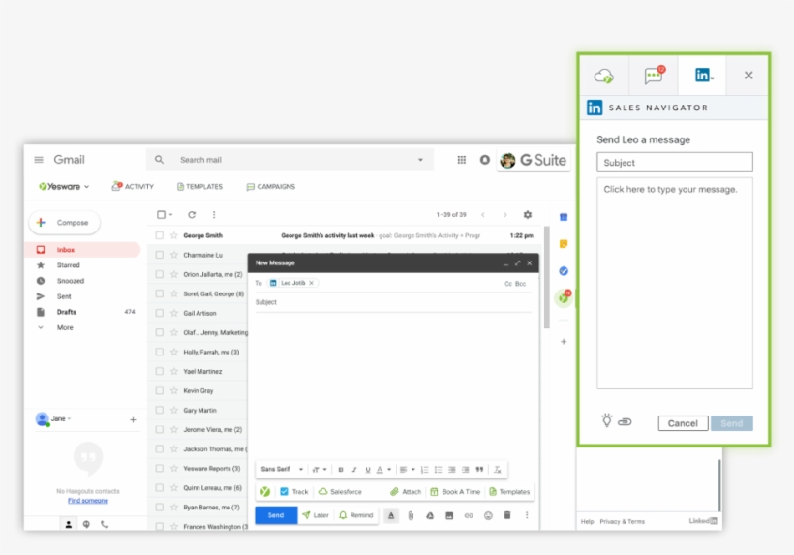Remove text formatting
The image size is (794, 555).
tap(498, 470)
